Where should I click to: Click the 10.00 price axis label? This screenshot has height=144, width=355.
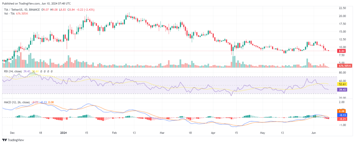coord(342,47)
